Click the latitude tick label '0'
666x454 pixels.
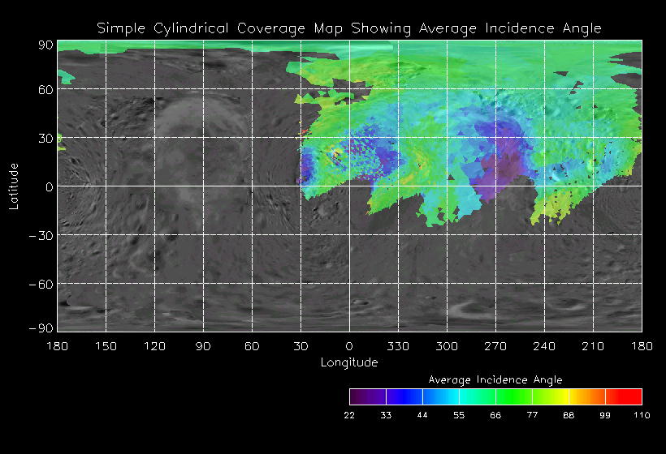point(50,187)
